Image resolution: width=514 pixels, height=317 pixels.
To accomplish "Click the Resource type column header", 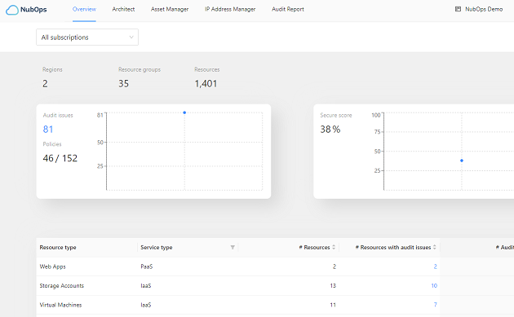I will coord(58,247).
